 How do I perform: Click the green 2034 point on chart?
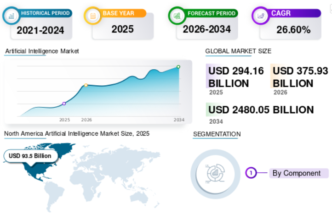click(x=178, y=67)
